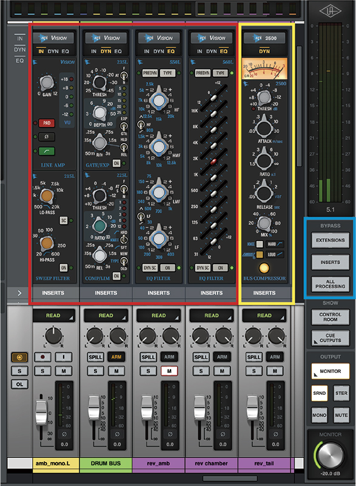The image size is (356, 486).
Task: Click the OL overload button at left
Action: pos(19,385)
